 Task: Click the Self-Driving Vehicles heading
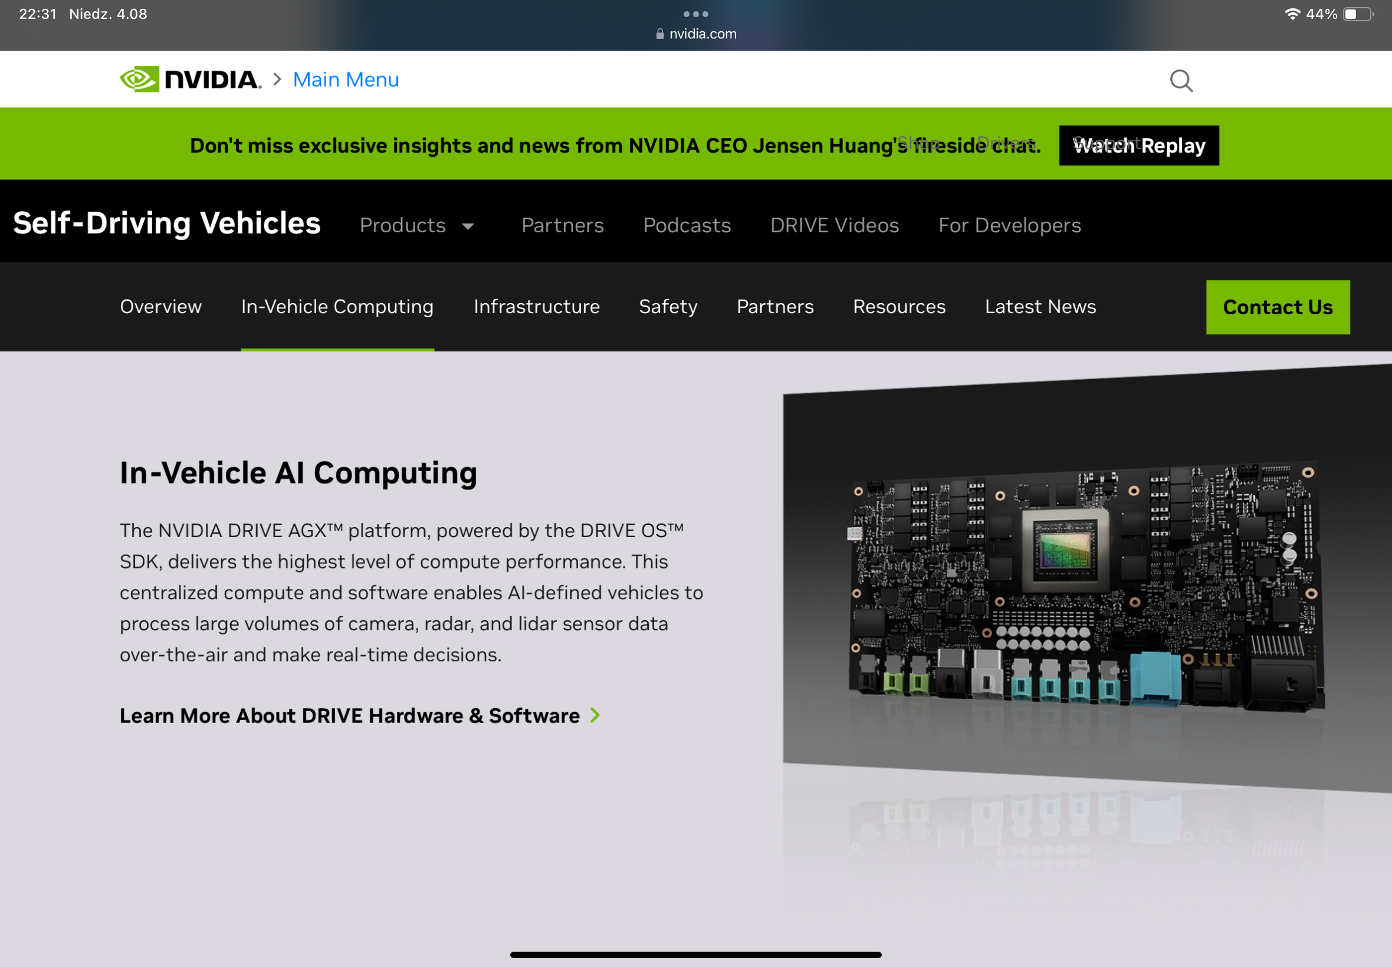pyautogui.click(x=167, y=223)
